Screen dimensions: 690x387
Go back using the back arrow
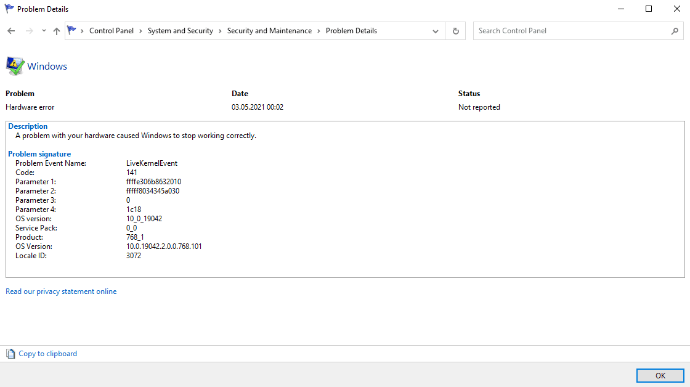(x=12, y=31)
